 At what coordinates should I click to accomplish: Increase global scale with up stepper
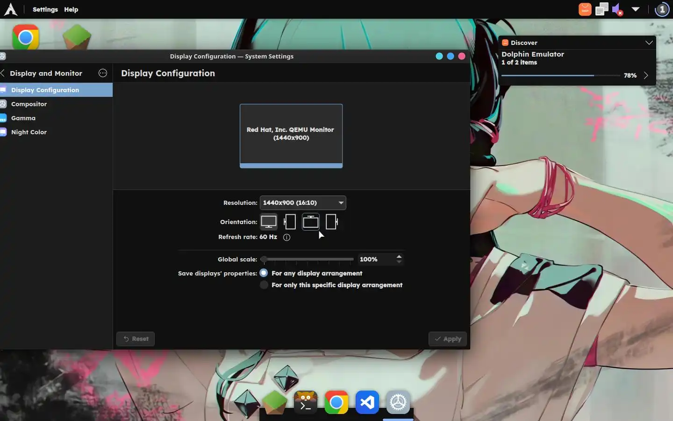[x=399, y=256]
